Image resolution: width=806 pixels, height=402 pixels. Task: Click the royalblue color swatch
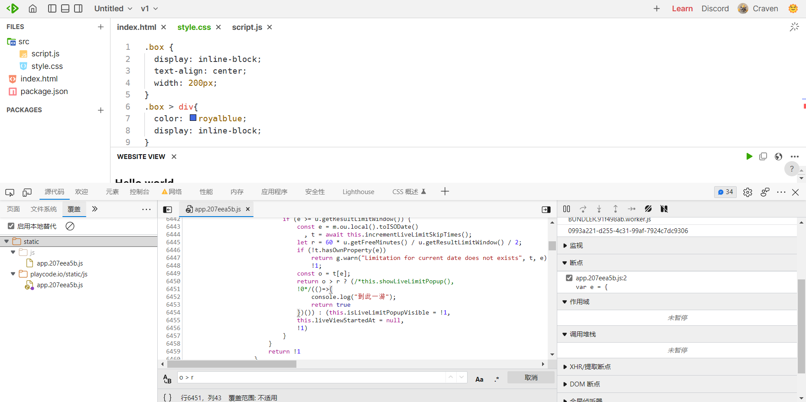[x=193, y=118]
